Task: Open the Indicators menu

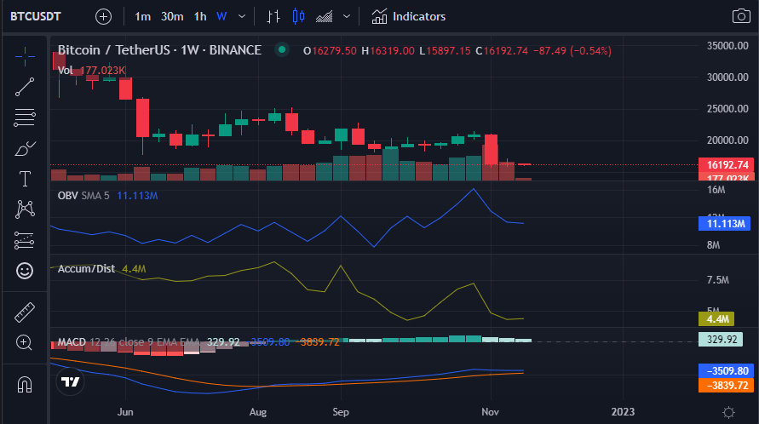Action: (x=409, y=17)
